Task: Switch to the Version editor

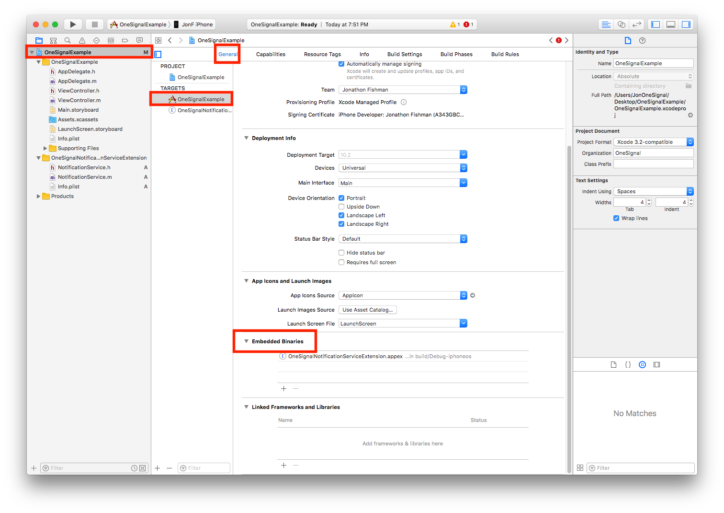Action: tap(636, 24)
